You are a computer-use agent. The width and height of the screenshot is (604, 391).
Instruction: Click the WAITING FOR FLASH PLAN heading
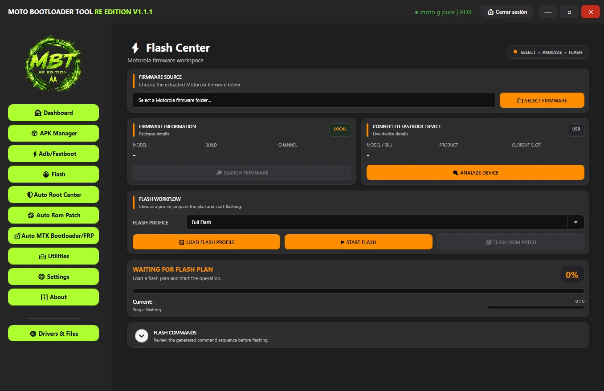tap(173, 269)
